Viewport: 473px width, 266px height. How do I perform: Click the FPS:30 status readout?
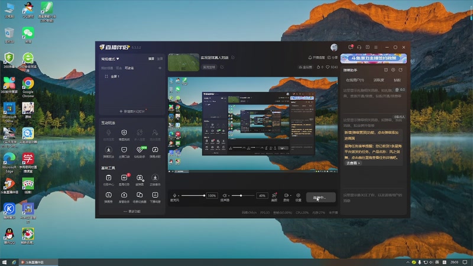pos(265,213)
